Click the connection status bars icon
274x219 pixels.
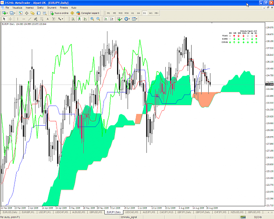click(x=243, y=217)
